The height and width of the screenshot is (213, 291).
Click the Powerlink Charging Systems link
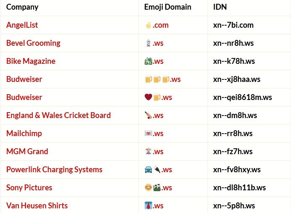pyautogui.click(x=54, y=169)
